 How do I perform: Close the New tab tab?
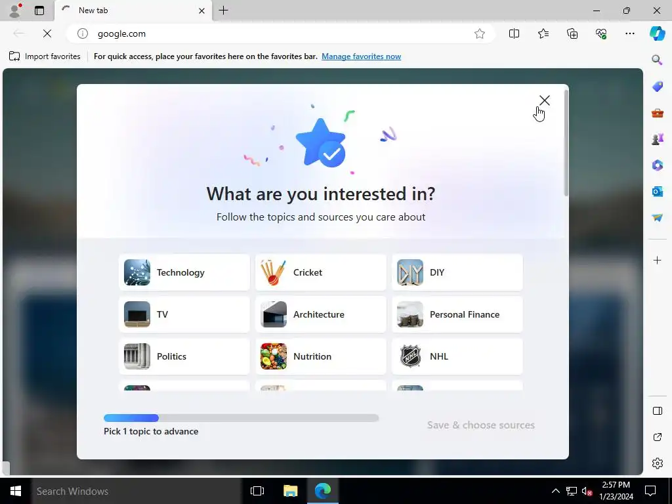tap(201, 10)
